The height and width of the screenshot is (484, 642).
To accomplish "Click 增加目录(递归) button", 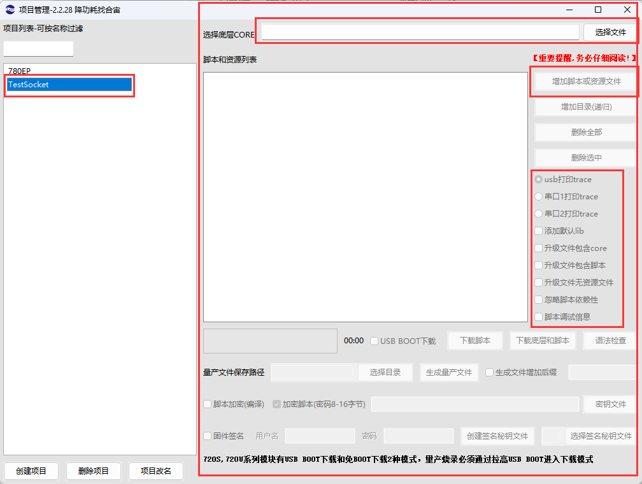I will [x=586, y=107].
